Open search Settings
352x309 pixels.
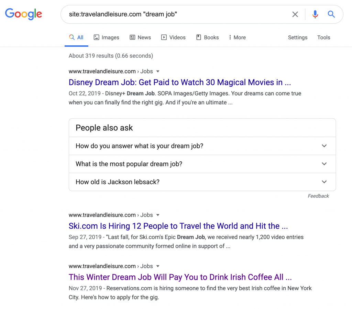click(298, 38)
